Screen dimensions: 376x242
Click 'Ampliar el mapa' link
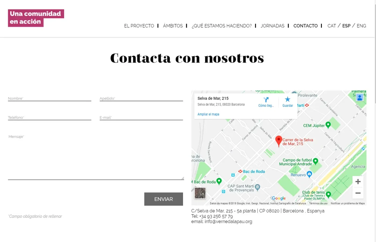tap(208, 114)
